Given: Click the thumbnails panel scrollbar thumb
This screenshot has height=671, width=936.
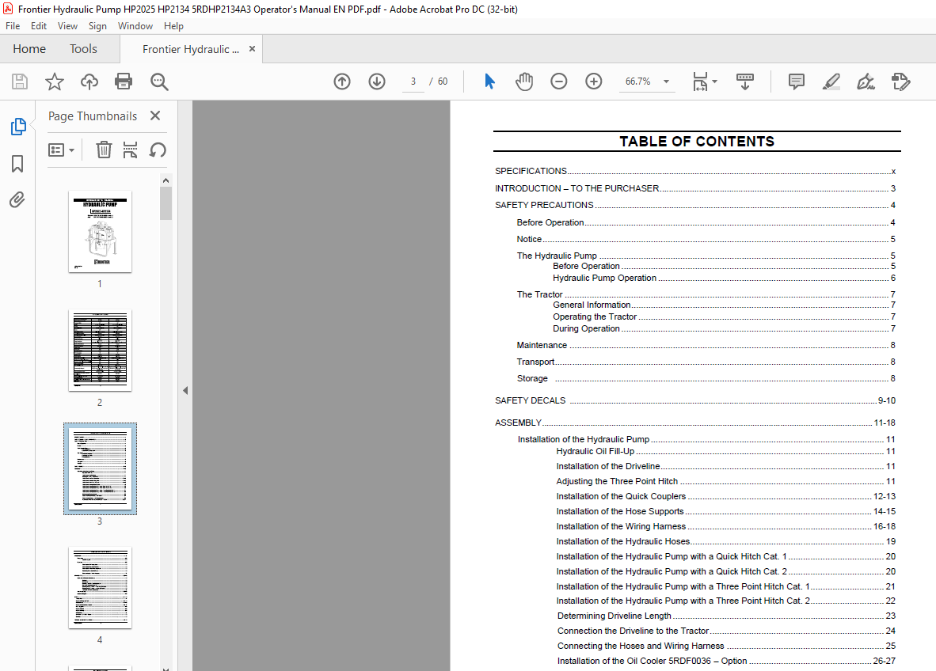Looking at the screenshot, I should [166, 203].
